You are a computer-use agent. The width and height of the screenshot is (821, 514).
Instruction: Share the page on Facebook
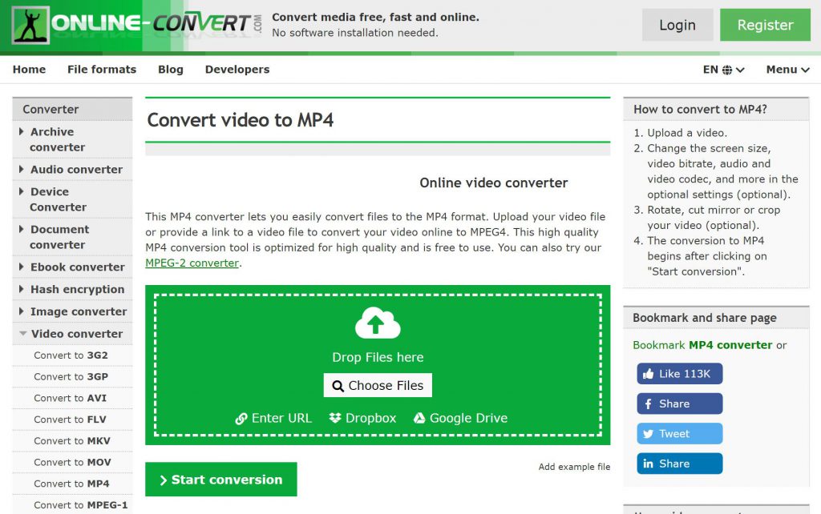pyautogui.click(x=680, y=404)
